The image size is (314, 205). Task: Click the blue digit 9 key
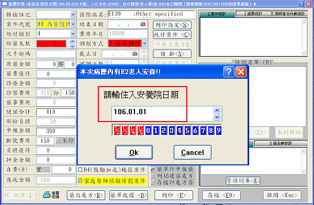click(218, 130)
